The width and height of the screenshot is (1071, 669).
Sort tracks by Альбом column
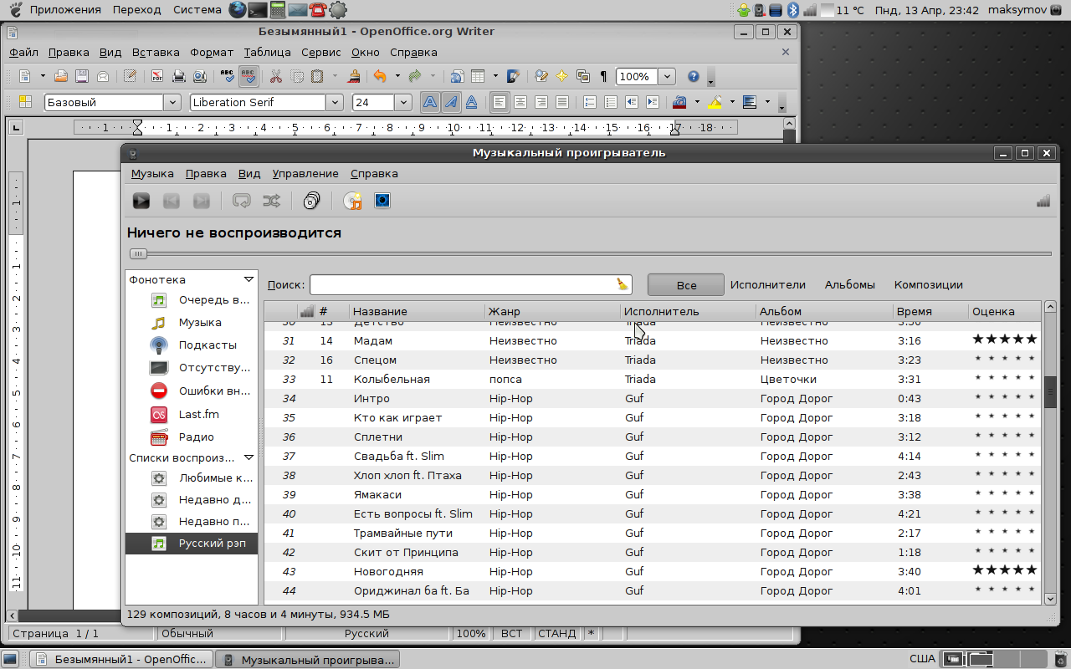coord(824,312)
